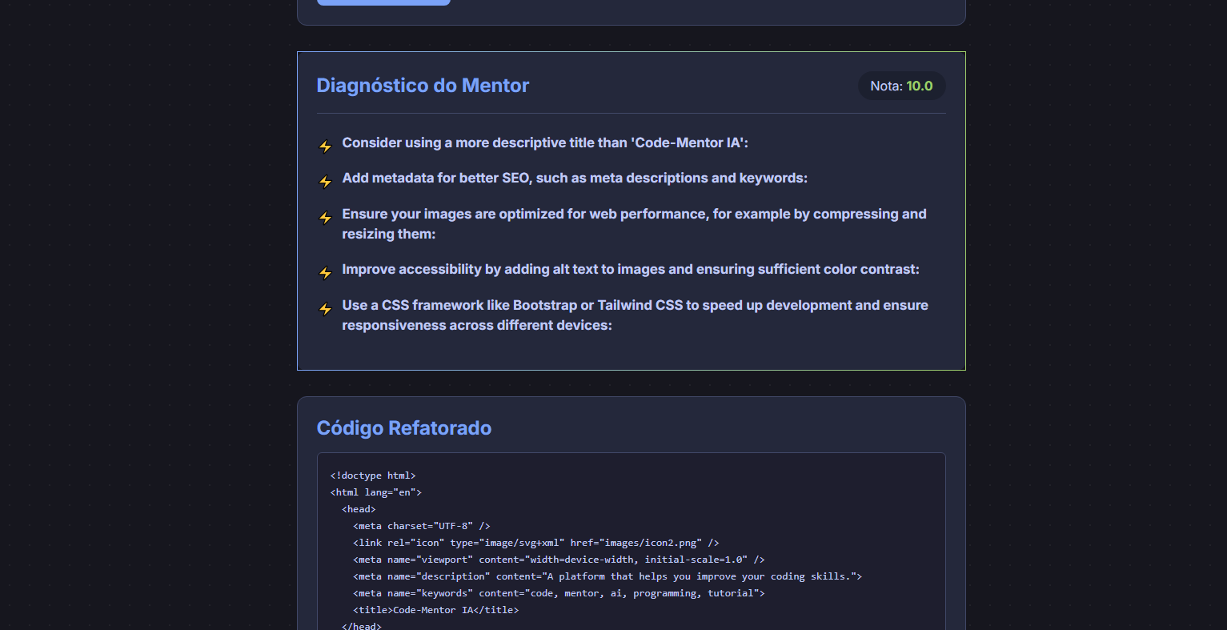Click the Nota 10.0 score badge
Image resolution: width=1227 pixels, height=630 pixels.
coord(901,86)
